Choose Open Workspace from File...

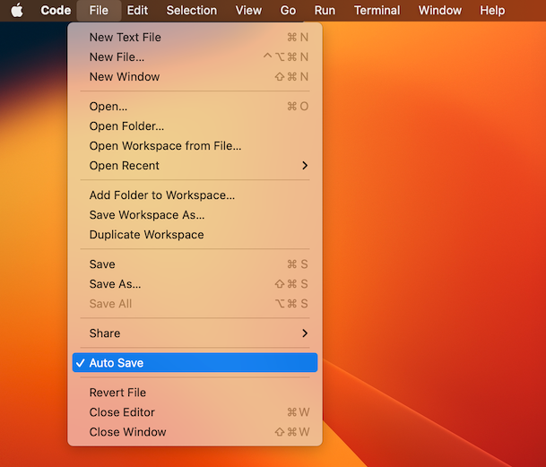click(165, 146)
